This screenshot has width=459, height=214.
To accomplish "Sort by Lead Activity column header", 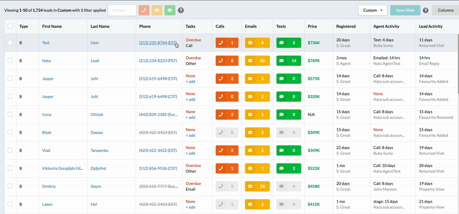I will click(x=431, y=26).
